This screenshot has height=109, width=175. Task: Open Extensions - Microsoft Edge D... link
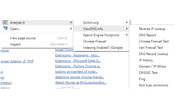(78, 61)
